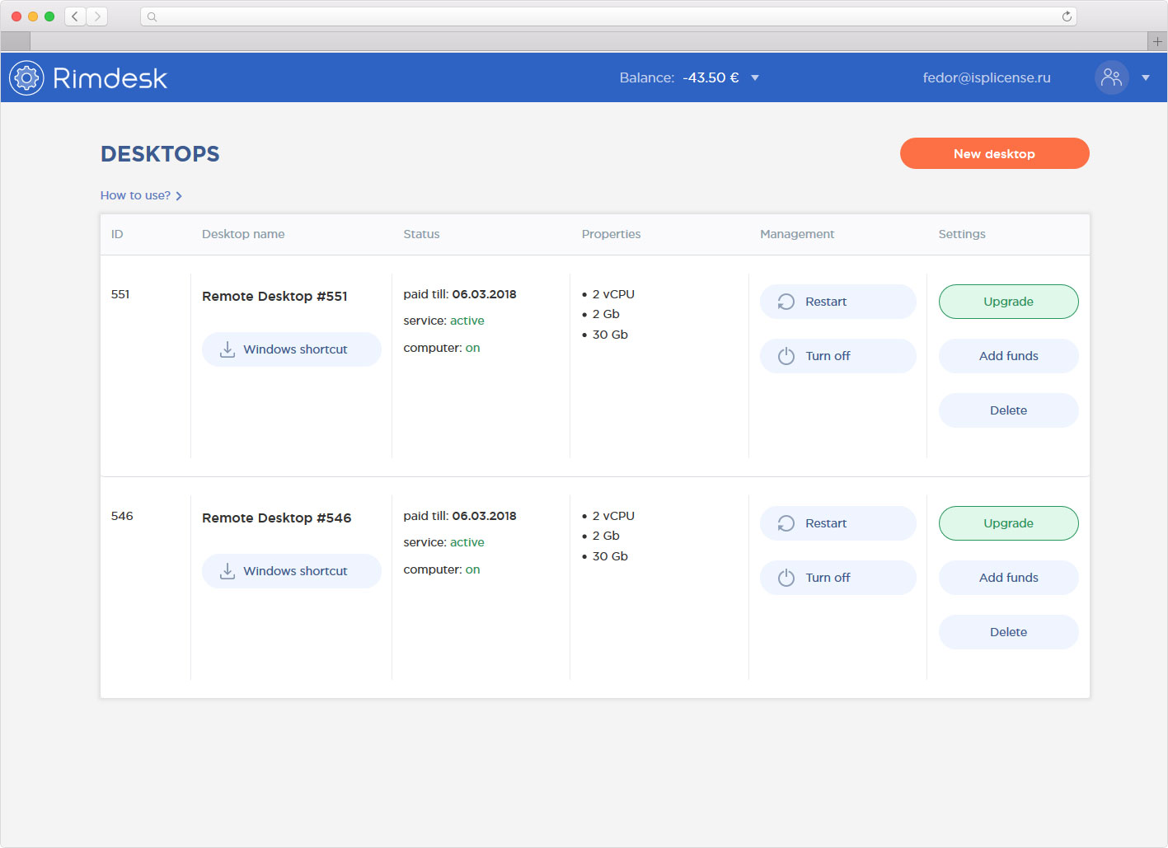Turn off Remote Desktop #546
The height and width of the screenshot is (848, 1168).
pos(837,578)
